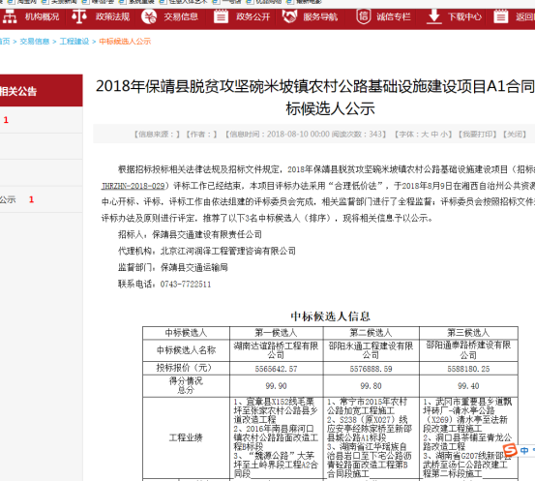Open the 政务公开 menu item
Screen dimensions: 535x481
click(253, 16)
